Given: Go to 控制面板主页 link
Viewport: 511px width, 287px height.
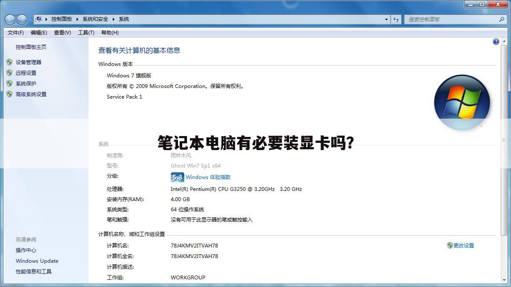Looking at the screenshot, I should [31, 47].
